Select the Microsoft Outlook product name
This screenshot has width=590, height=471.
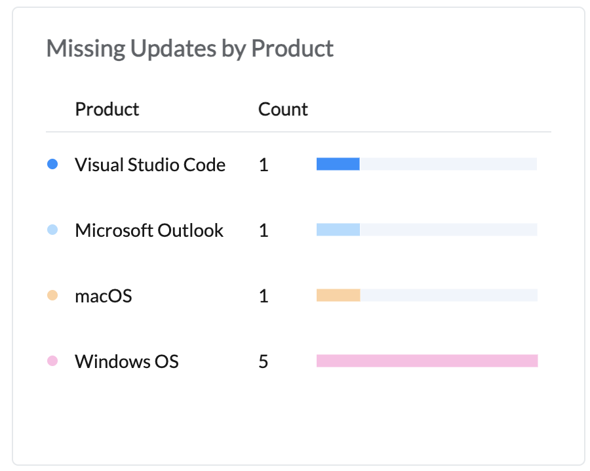point(149,230)
